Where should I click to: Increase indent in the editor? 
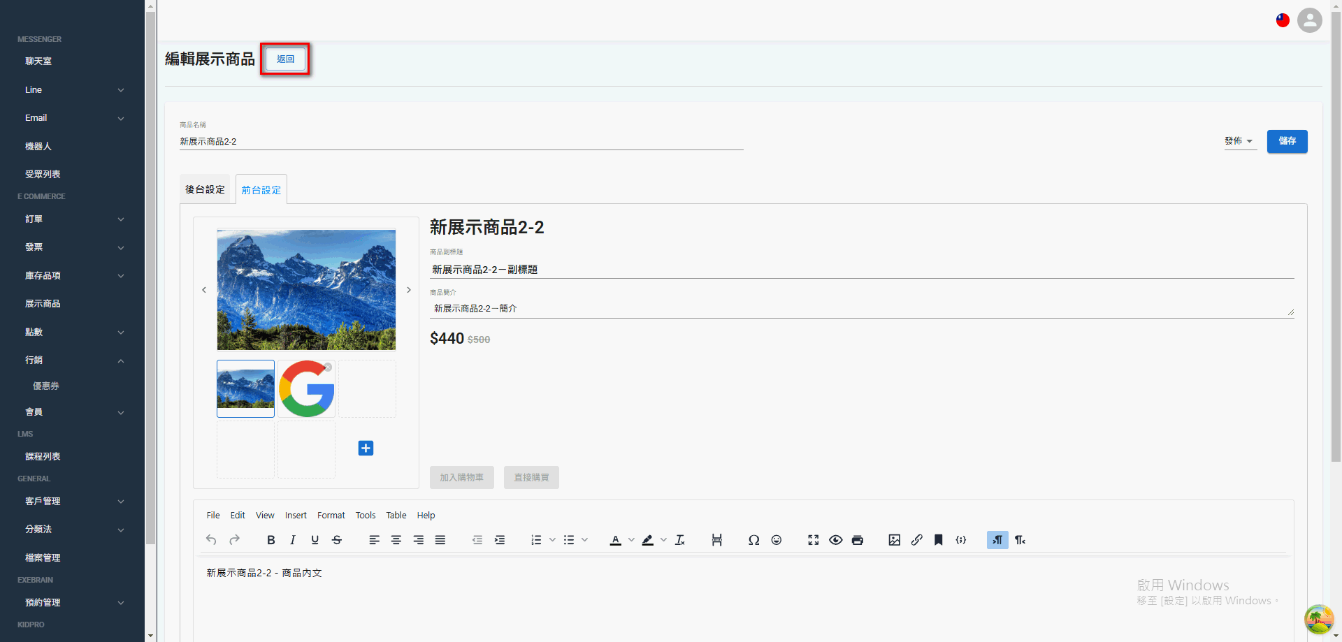(x=500, y=540)
